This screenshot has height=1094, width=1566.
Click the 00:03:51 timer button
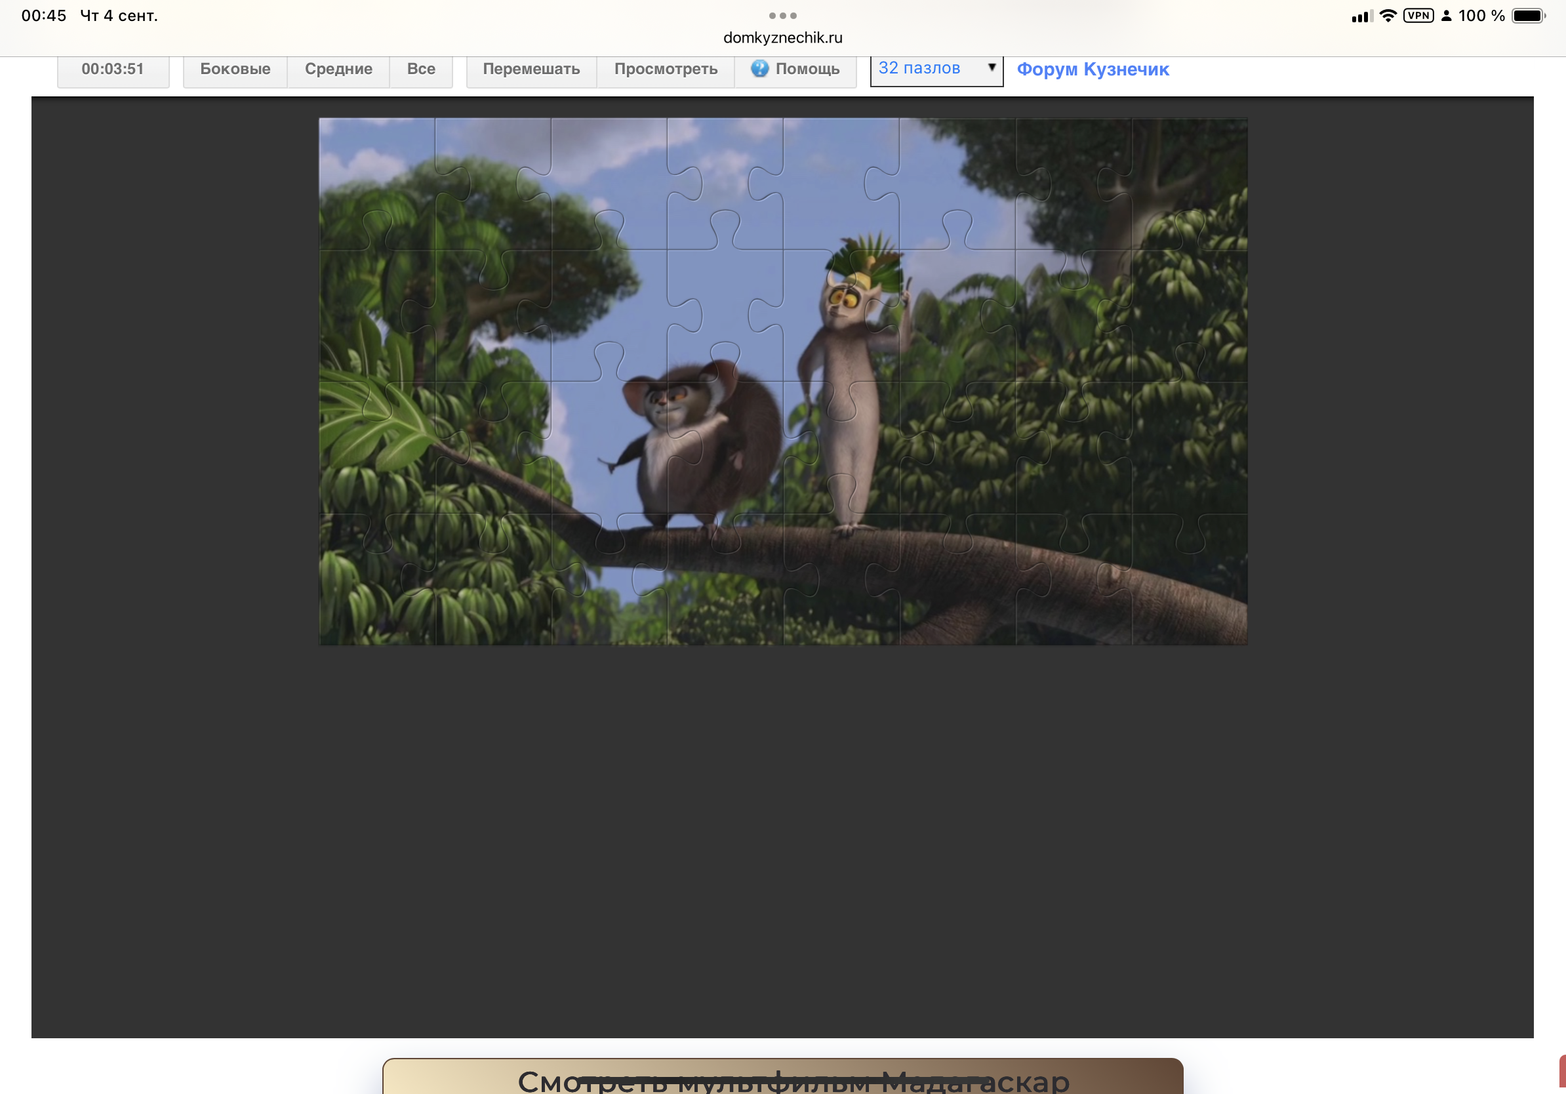point(113,70)
